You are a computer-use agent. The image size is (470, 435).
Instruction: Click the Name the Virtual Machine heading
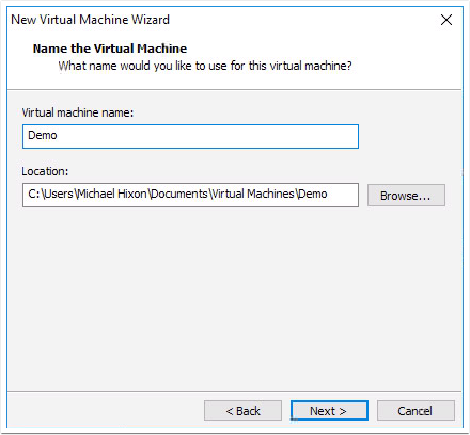click(x=109, y=49)
